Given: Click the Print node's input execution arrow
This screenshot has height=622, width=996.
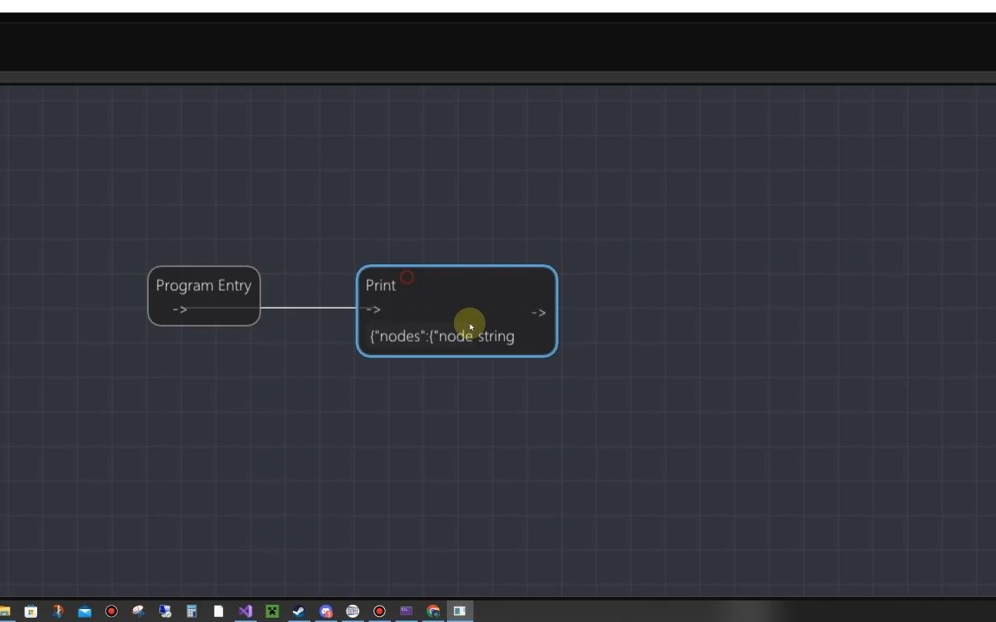Looking at the screenshot, I should click(x=373, y=309).
